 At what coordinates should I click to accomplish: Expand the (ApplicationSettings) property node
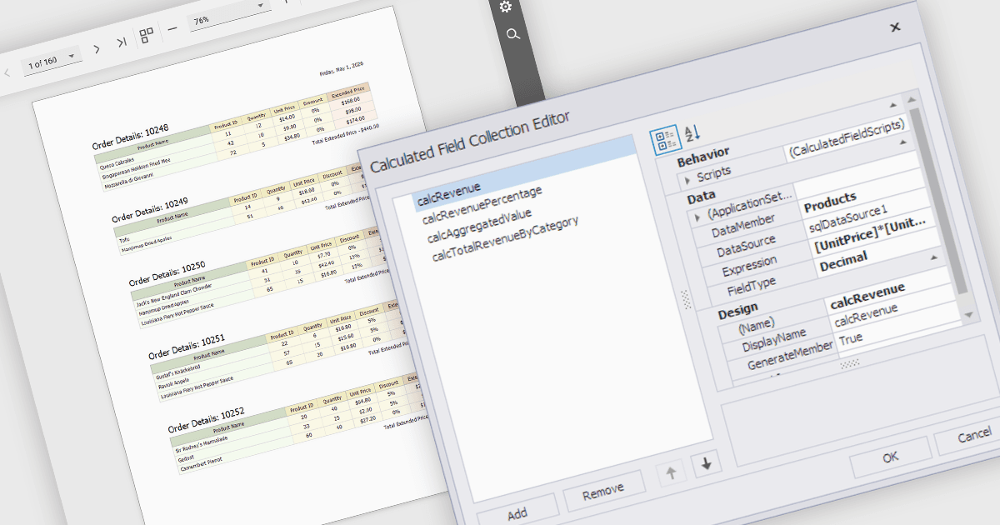tap(697, 217)
